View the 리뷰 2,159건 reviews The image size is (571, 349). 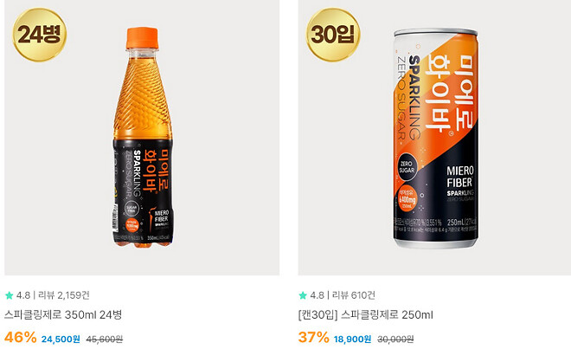tap(64, 295)
